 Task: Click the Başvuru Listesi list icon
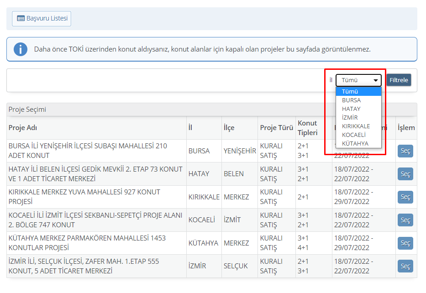coord(21,19)
